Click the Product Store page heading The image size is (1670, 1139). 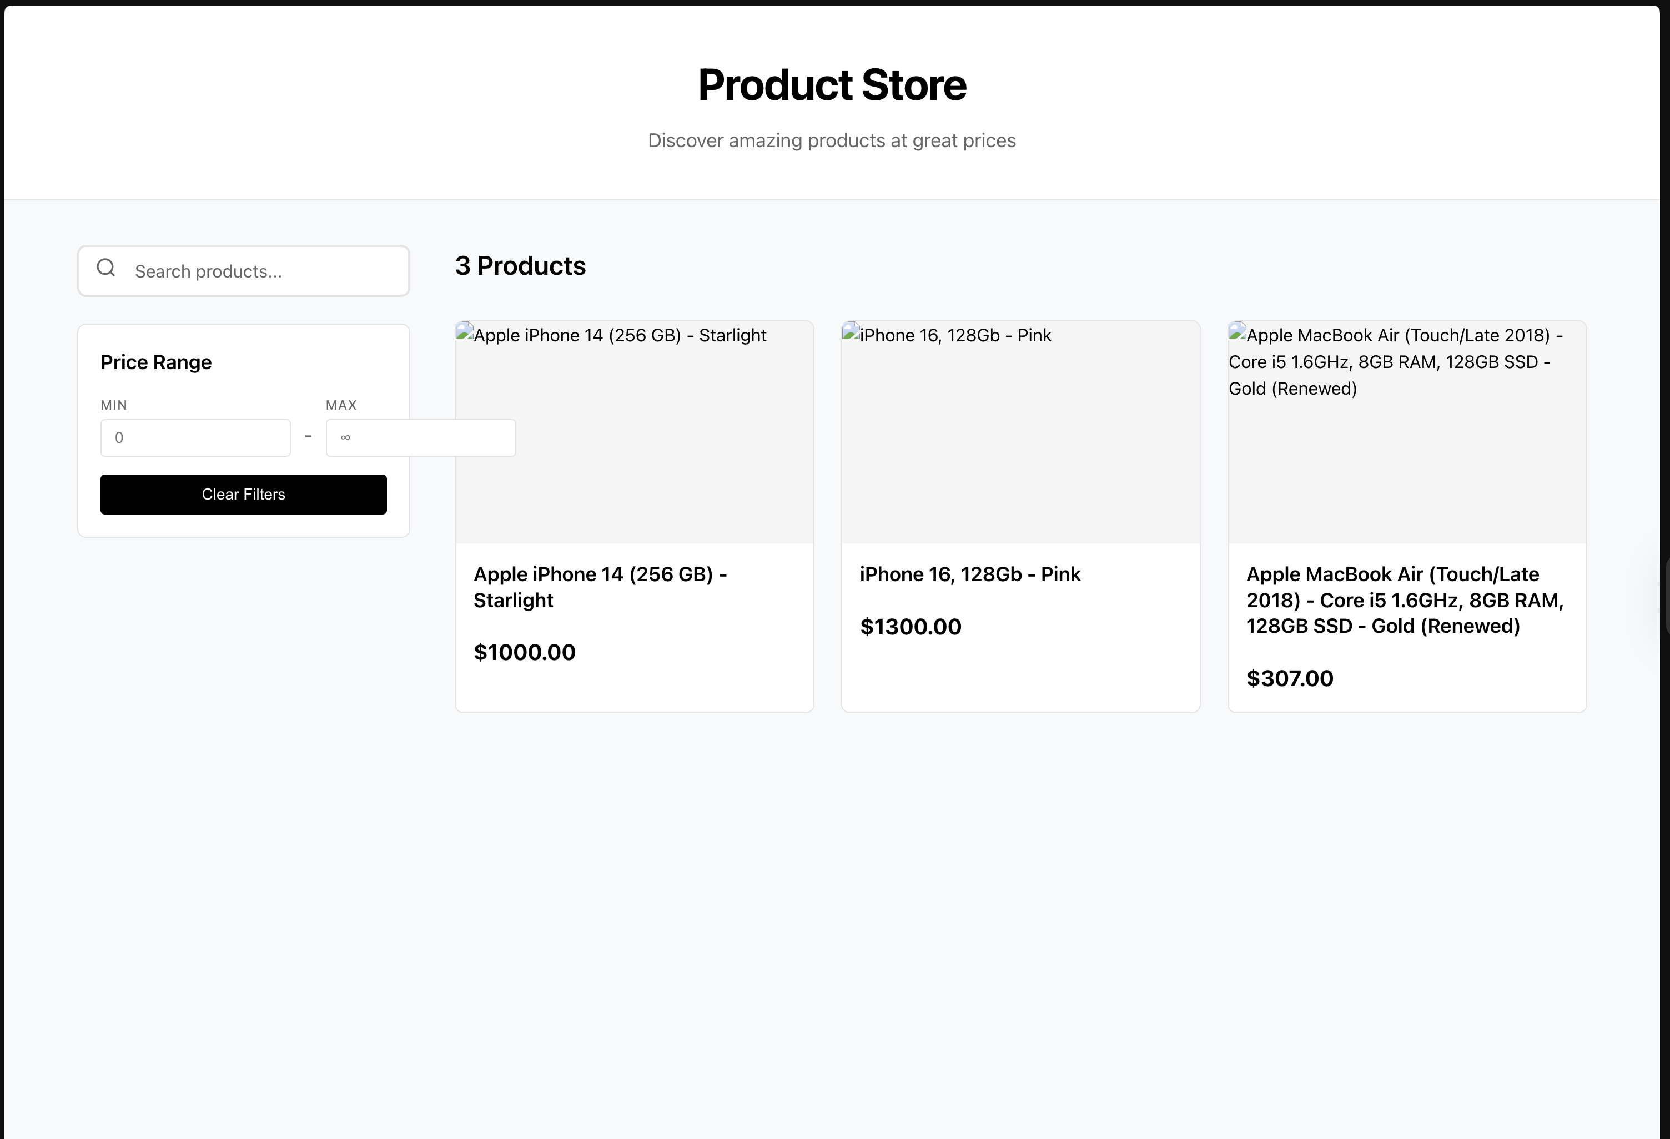coord(832,85)
